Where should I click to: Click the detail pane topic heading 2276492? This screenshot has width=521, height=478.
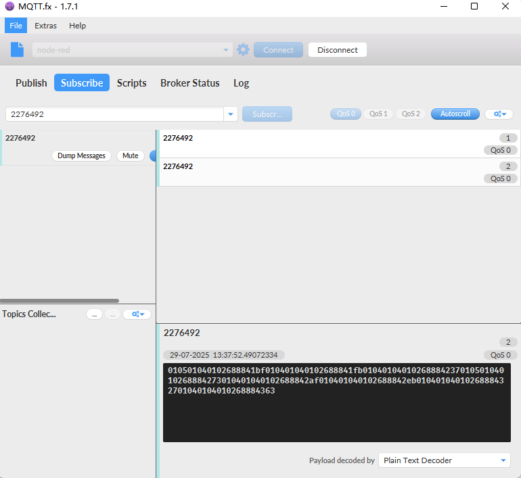[182, 333]
